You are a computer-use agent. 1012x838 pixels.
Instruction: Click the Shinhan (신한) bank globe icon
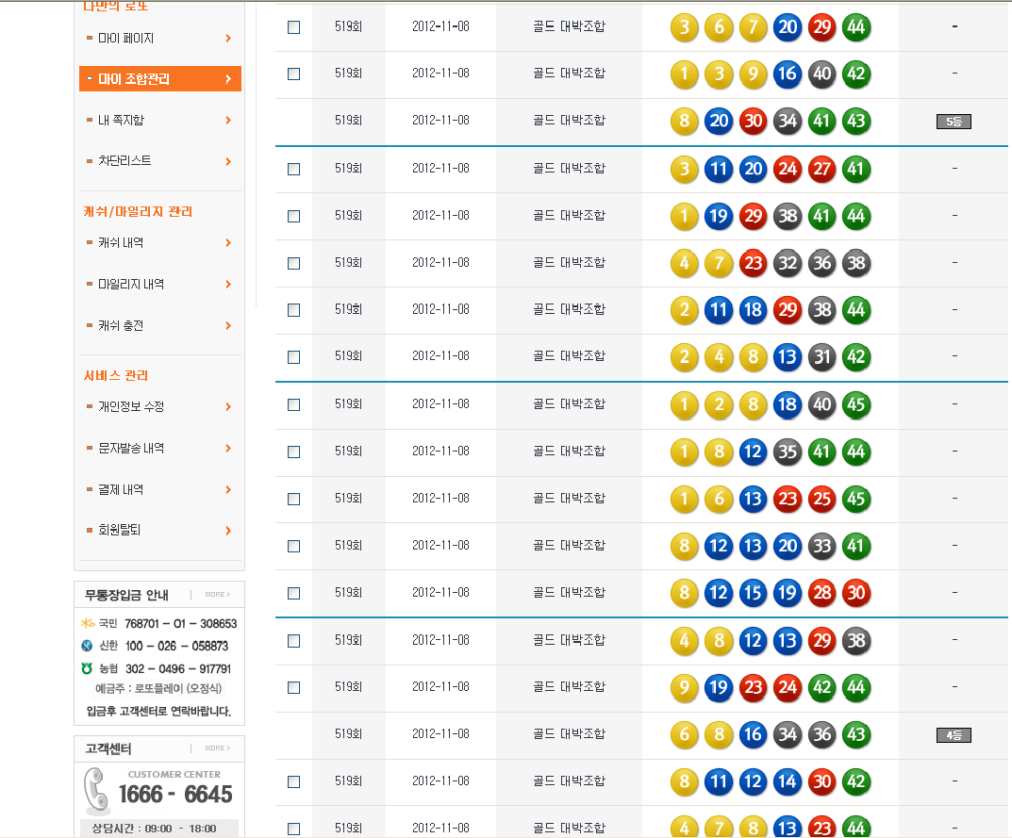(x=88, y=647)
